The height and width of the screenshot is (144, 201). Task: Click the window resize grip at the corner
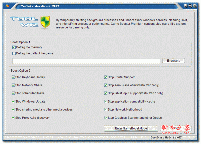[195, 138]
